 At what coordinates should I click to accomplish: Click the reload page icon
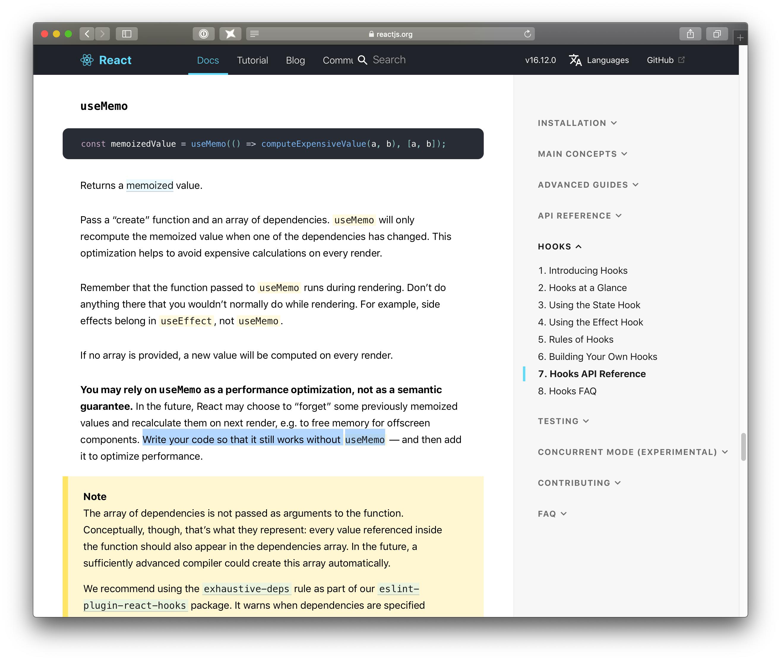pyautogui.click(x=527, y=34)
